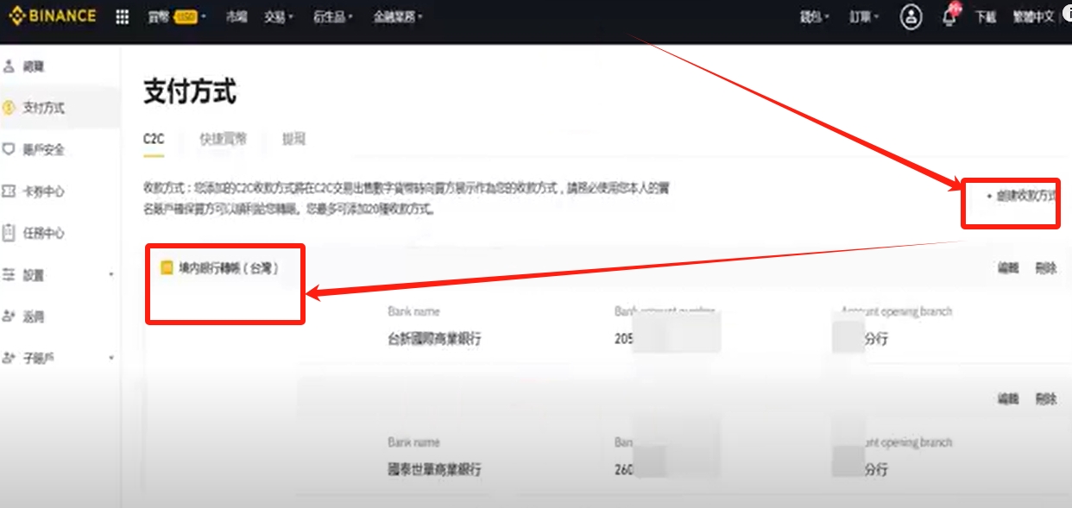Delete the 台新國際商業銀行 payment method
This screenshot has width=1072, height=508.
coord(1045,268)
